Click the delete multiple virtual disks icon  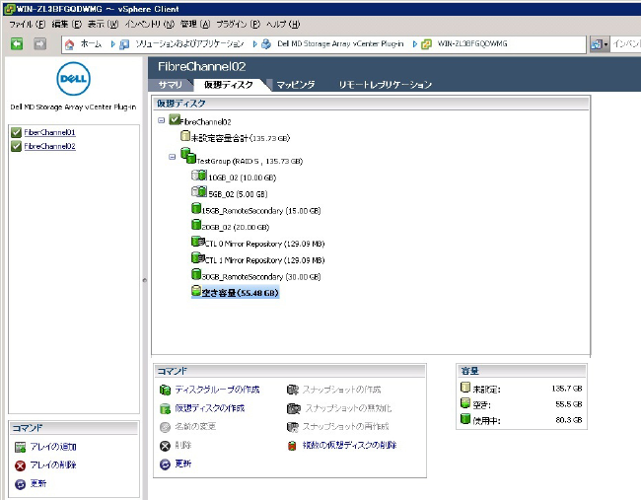pyautogui.click(x=292, y=446)
